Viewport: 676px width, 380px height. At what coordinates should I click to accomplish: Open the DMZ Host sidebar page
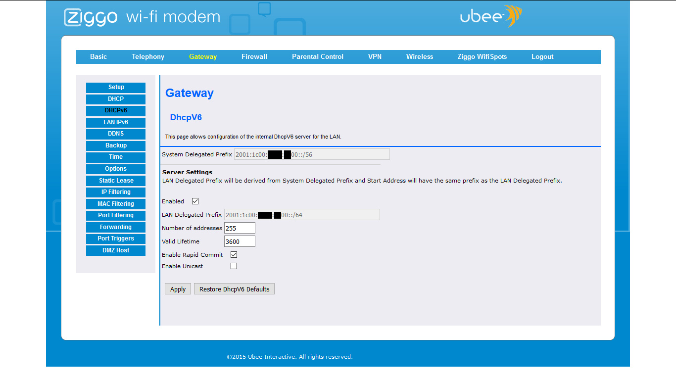pyautogui.click(x=116, y=251)
